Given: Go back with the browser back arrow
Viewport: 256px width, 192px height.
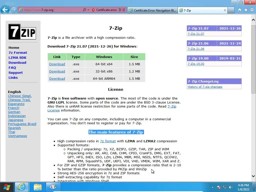Looking at the screenshot, I should [x=5, y=10].
